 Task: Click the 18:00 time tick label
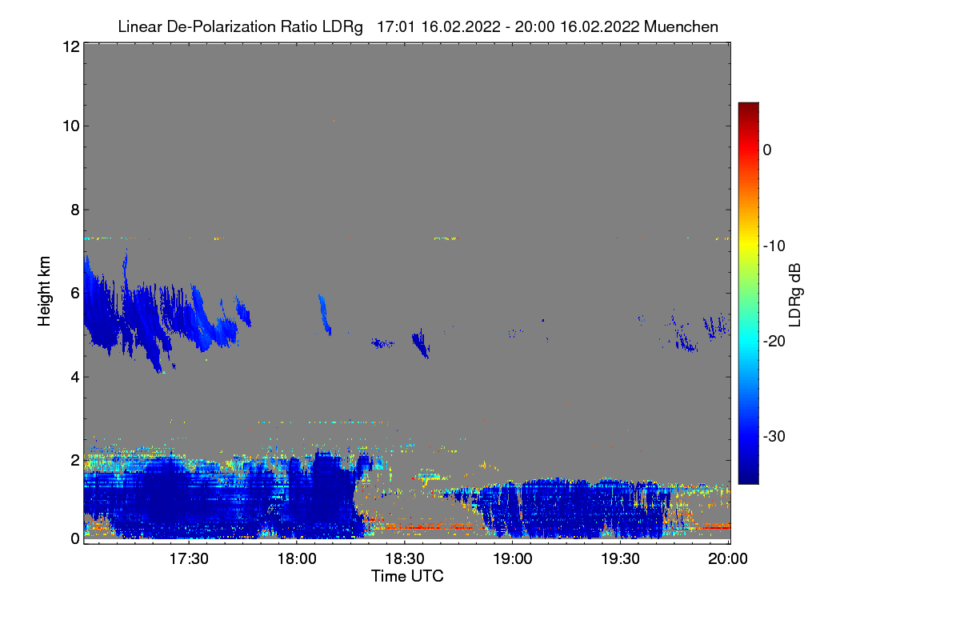click(298, 559)
